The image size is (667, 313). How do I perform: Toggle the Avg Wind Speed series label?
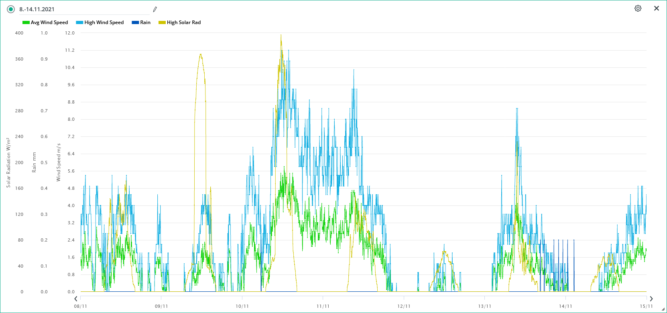click(x=49, y=22)
